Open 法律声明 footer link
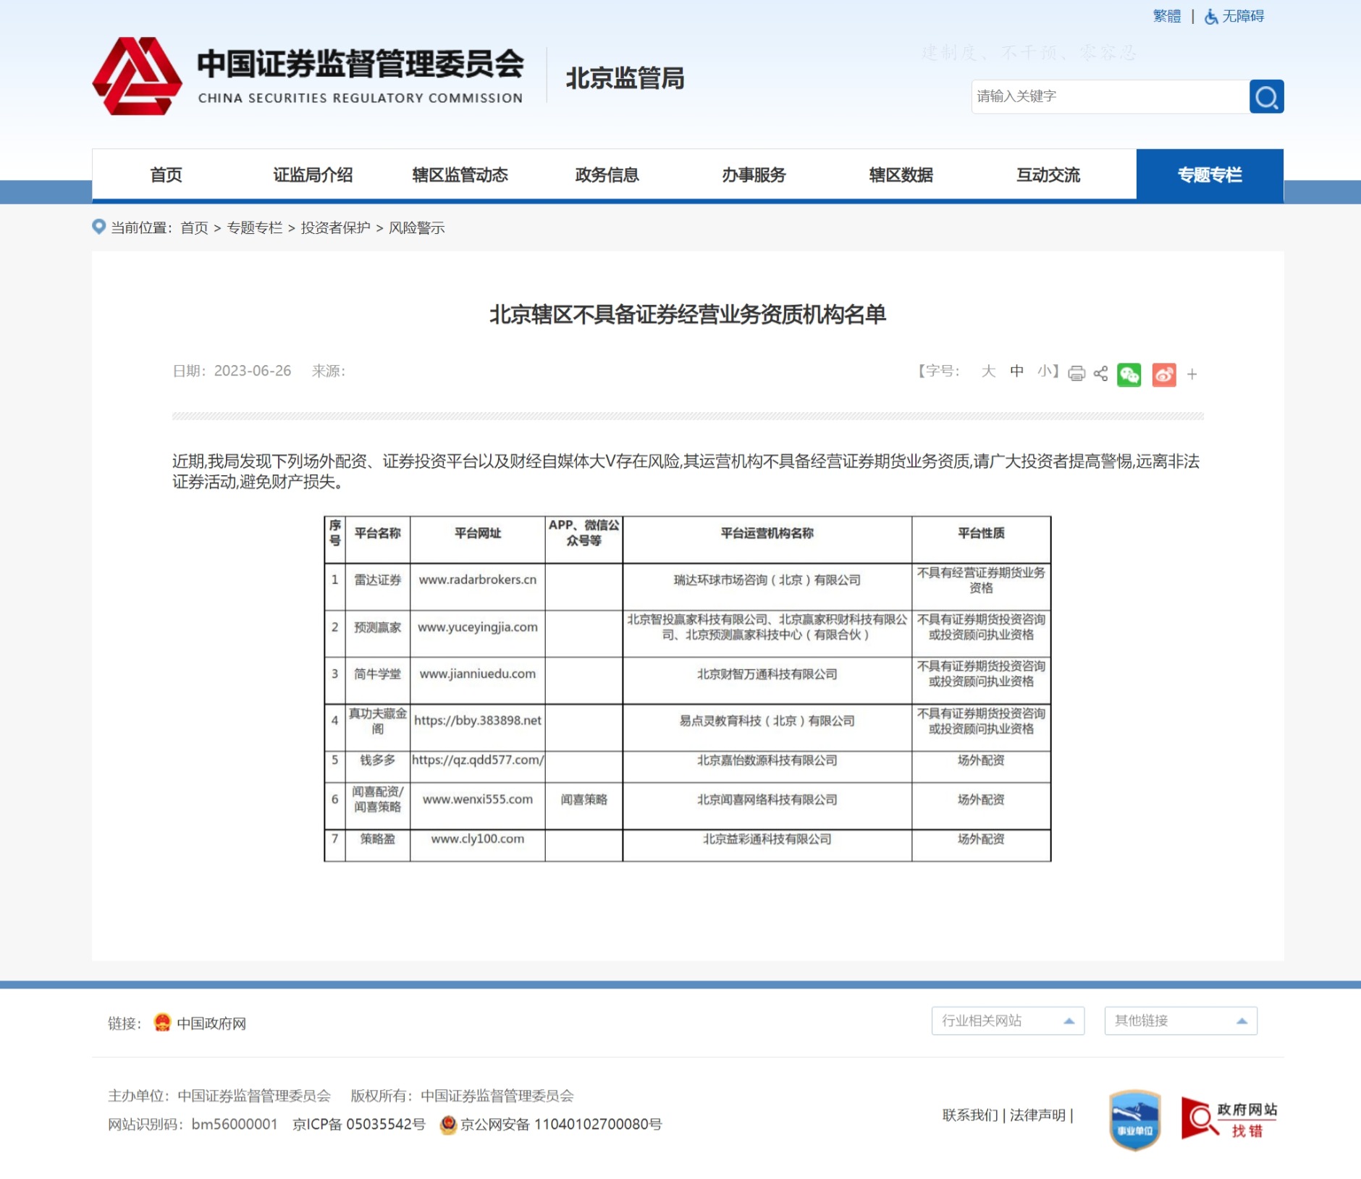This screenshot has height=1179, width=1361. click(x=1037, y=1115)
